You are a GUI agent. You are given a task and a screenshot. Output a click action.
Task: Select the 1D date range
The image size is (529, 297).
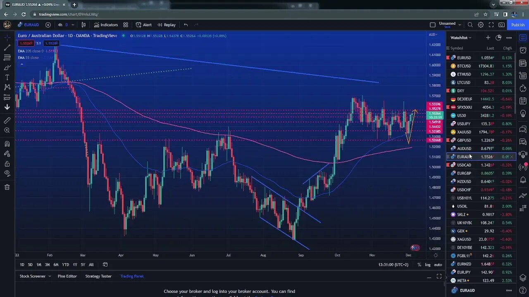point(22,264)
